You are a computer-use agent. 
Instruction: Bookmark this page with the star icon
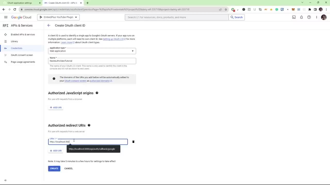point(226,10)
